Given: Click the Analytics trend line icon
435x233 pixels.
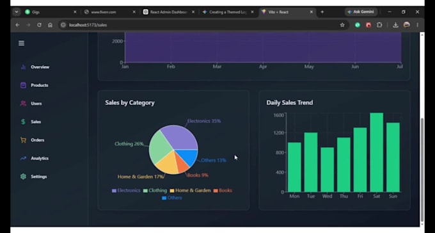Looking at the screenshot, I should point(23,158).
